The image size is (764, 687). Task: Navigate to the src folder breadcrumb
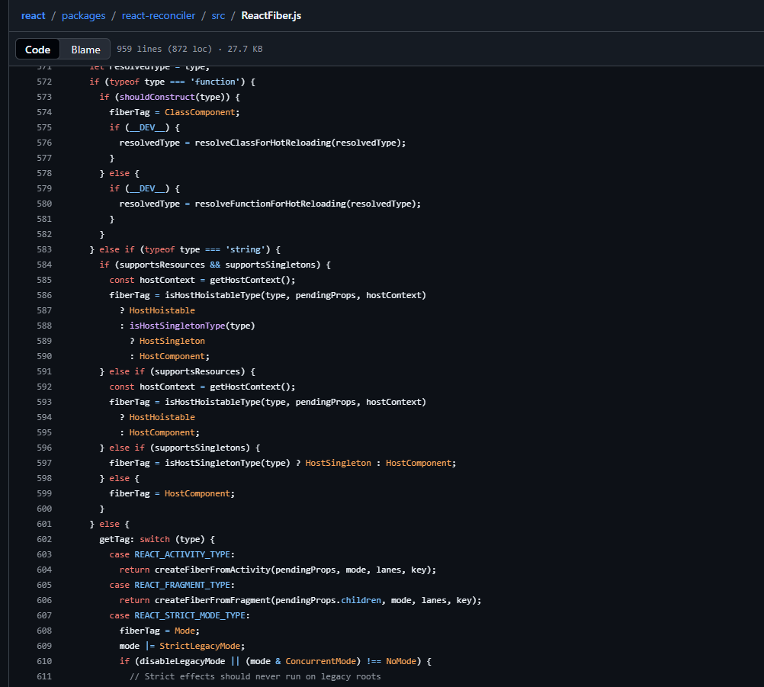(x=218, y=15)
